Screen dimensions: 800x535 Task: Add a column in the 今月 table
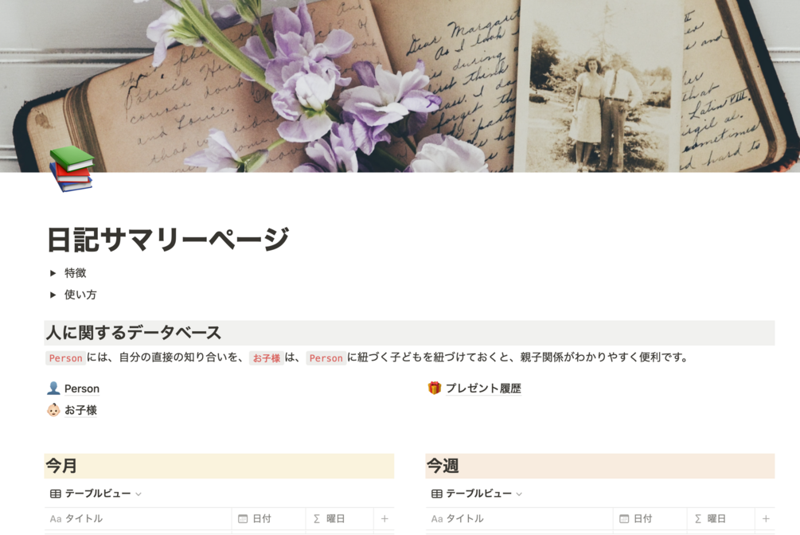(384, 518)
